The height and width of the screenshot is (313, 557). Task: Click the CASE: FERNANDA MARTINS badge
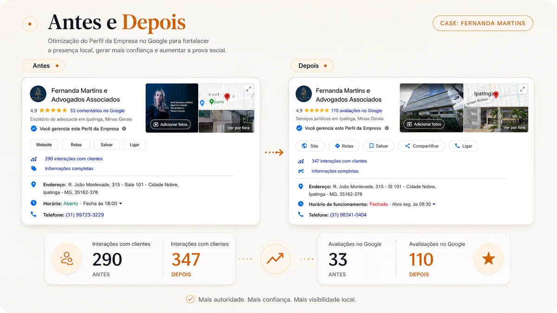(483, 23)
